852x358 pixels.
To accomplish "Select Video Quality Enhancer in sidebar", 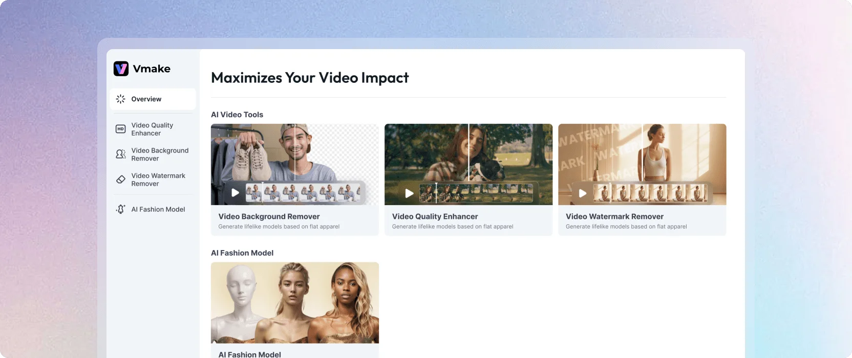I will click(x=153, y=129).
